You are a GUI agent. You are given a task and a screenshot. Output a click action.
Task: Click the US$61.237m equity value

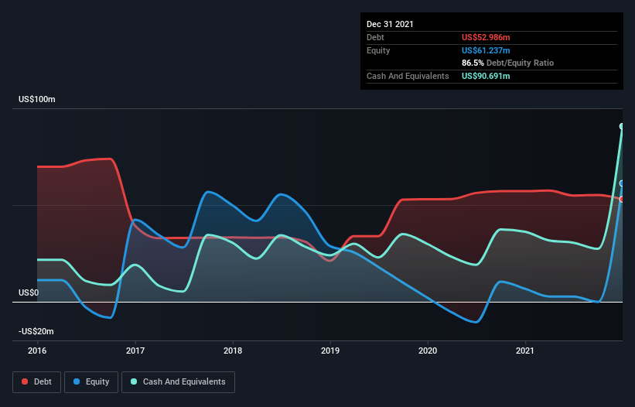486,50
